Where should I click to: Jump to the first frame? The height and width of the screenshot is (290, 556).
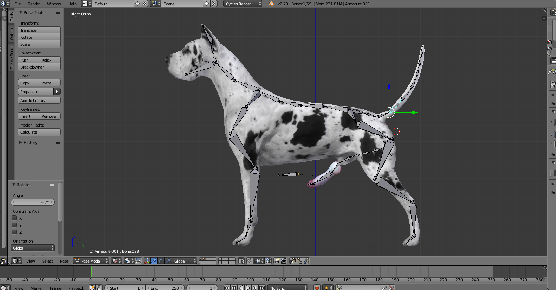[227, 288]
